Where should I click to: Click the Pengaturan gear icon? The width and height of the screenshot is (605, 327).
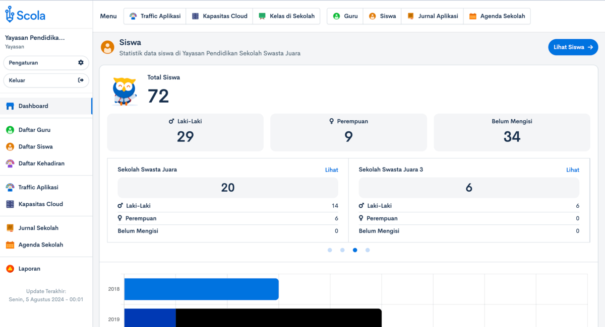point(81,63)
